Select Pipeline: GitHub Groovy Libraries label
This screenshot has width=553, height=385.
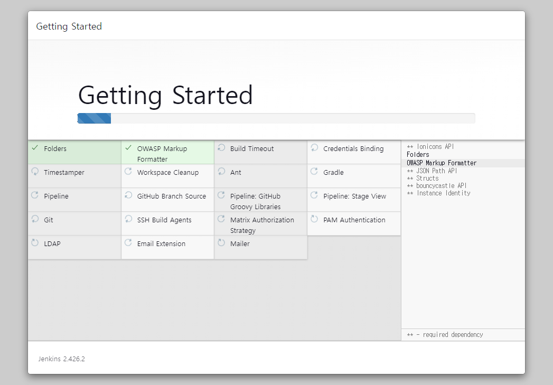(x=255, y=201)
